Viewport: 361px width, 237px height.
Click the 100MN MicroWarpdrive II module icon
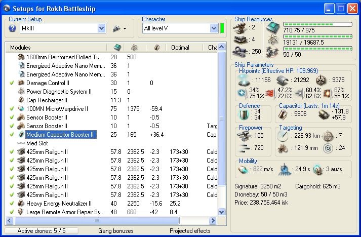tap(21, 108)
